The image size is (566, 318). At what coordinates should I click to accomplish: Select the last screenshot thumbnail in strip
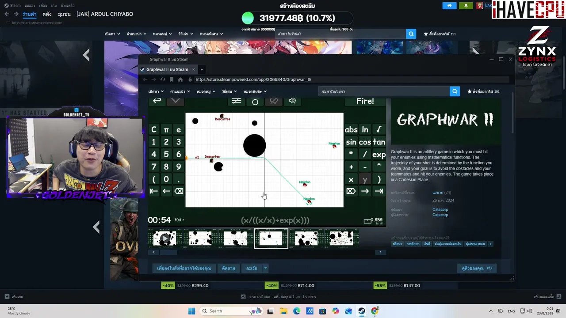(342, 238)
